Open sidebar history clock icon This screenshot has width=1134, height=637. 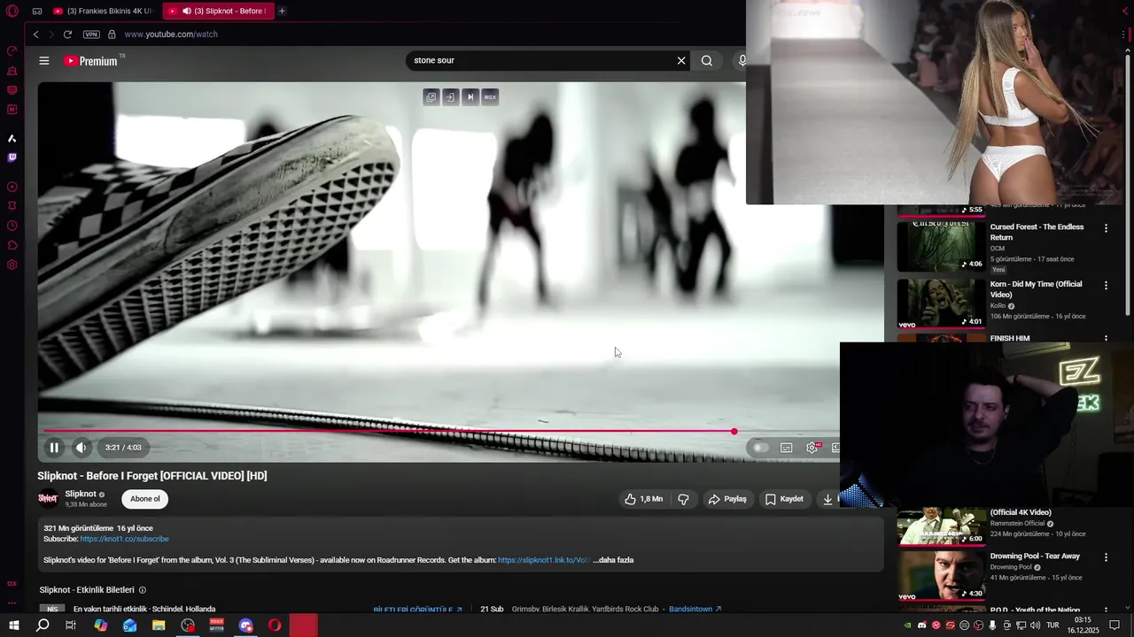click(12, 226)
